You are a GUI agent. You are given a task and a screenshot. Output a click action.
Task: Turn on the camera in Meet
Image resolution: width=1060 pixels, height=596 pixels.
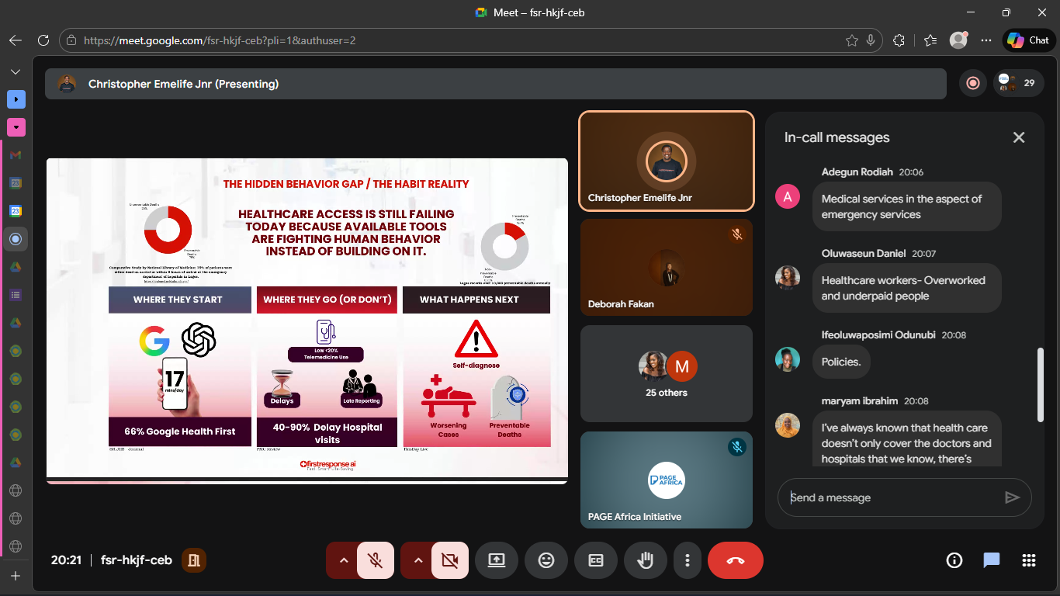coord(450,560)
